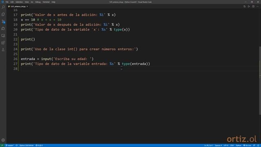Open the notifications bell
The height and width of the screenshot is (147, 261).
coord(258,145)
